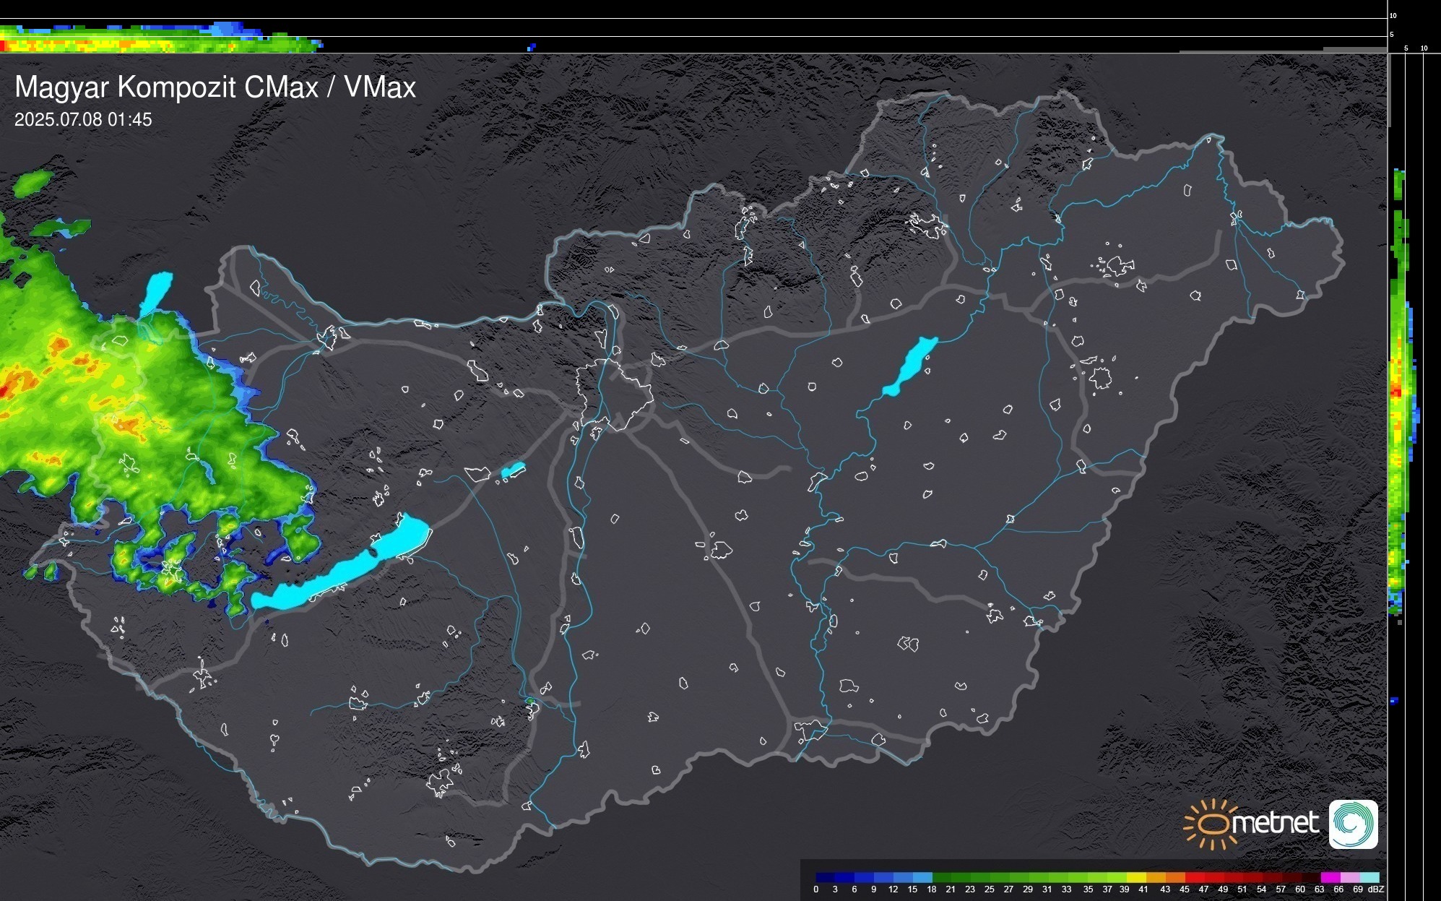Viewport: 1441px width, 901px height.
Task: Click the bright red 45 dBZ legend swatch
Action: tap(1194, 877)
